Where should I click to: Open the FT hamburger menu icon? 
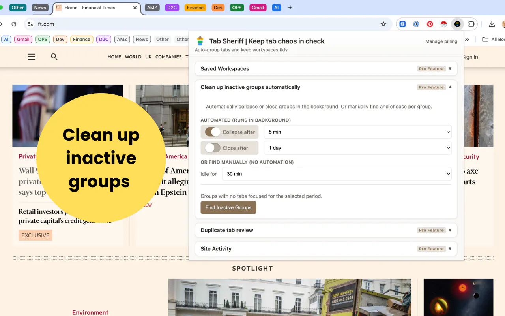click(x=32, y=57)
